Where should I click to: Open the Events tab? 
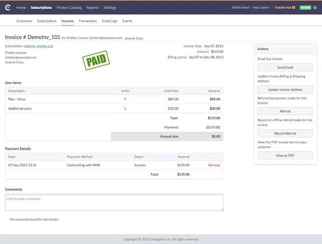point(127,21)
